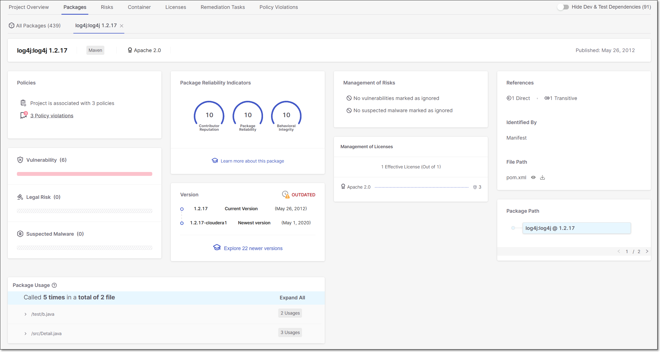
Task: Expand the /test/b.java usage row
Action: pyautogui.click(x=25, y=314)
